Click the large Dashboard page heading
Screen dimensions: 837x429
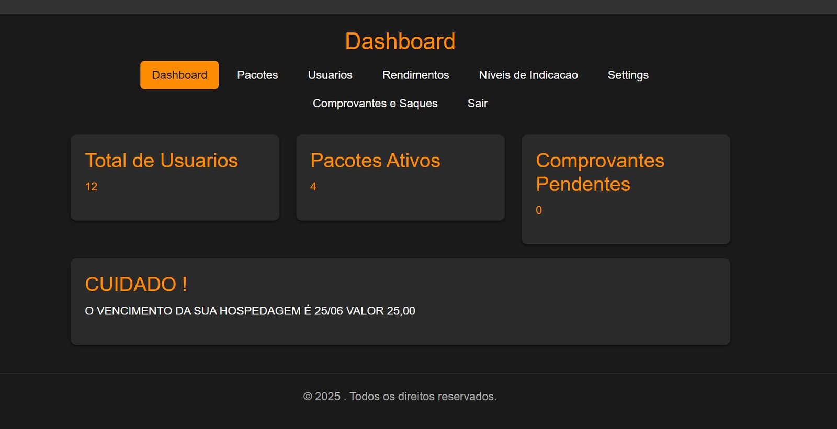click(400, 41)
